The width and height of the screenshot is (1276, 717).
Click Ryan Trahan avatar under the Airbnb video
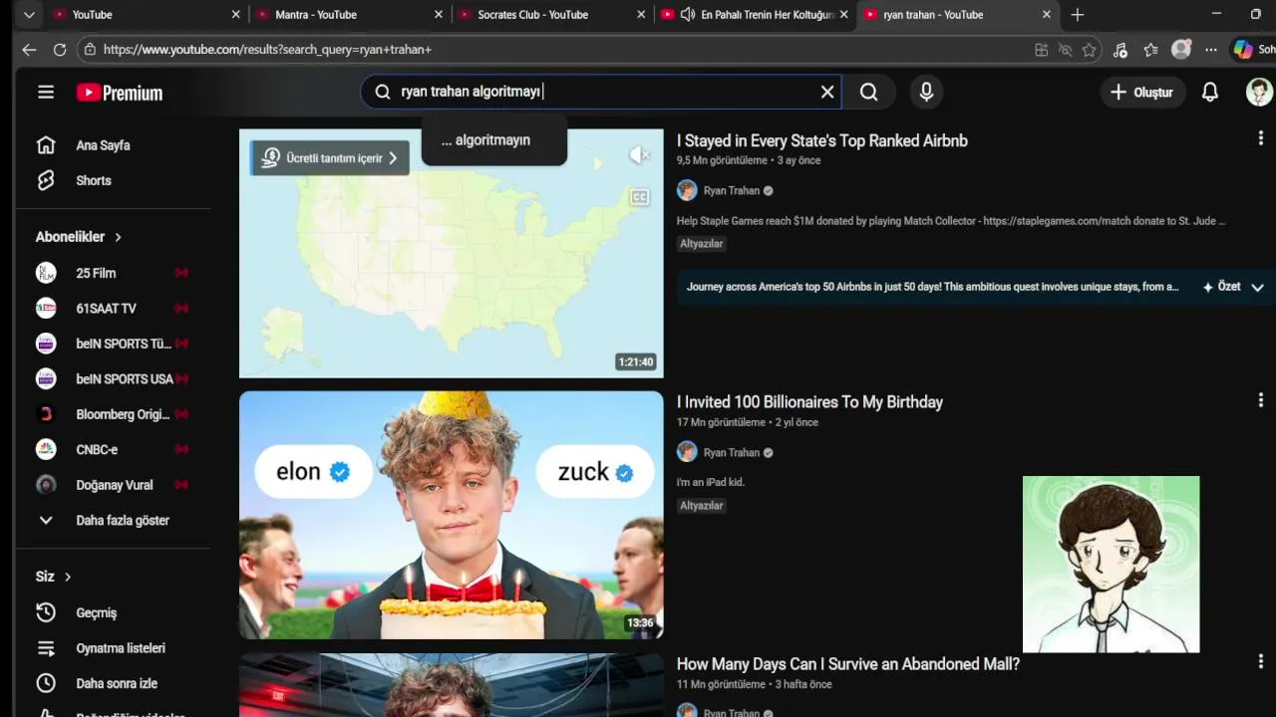point(687,190)
